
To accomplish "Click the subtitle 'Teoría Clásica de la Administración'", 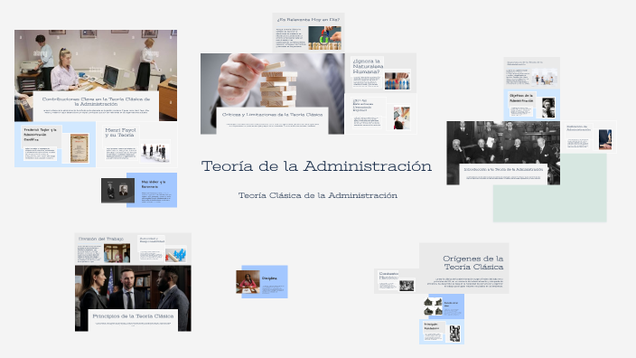I will [318, 195].
